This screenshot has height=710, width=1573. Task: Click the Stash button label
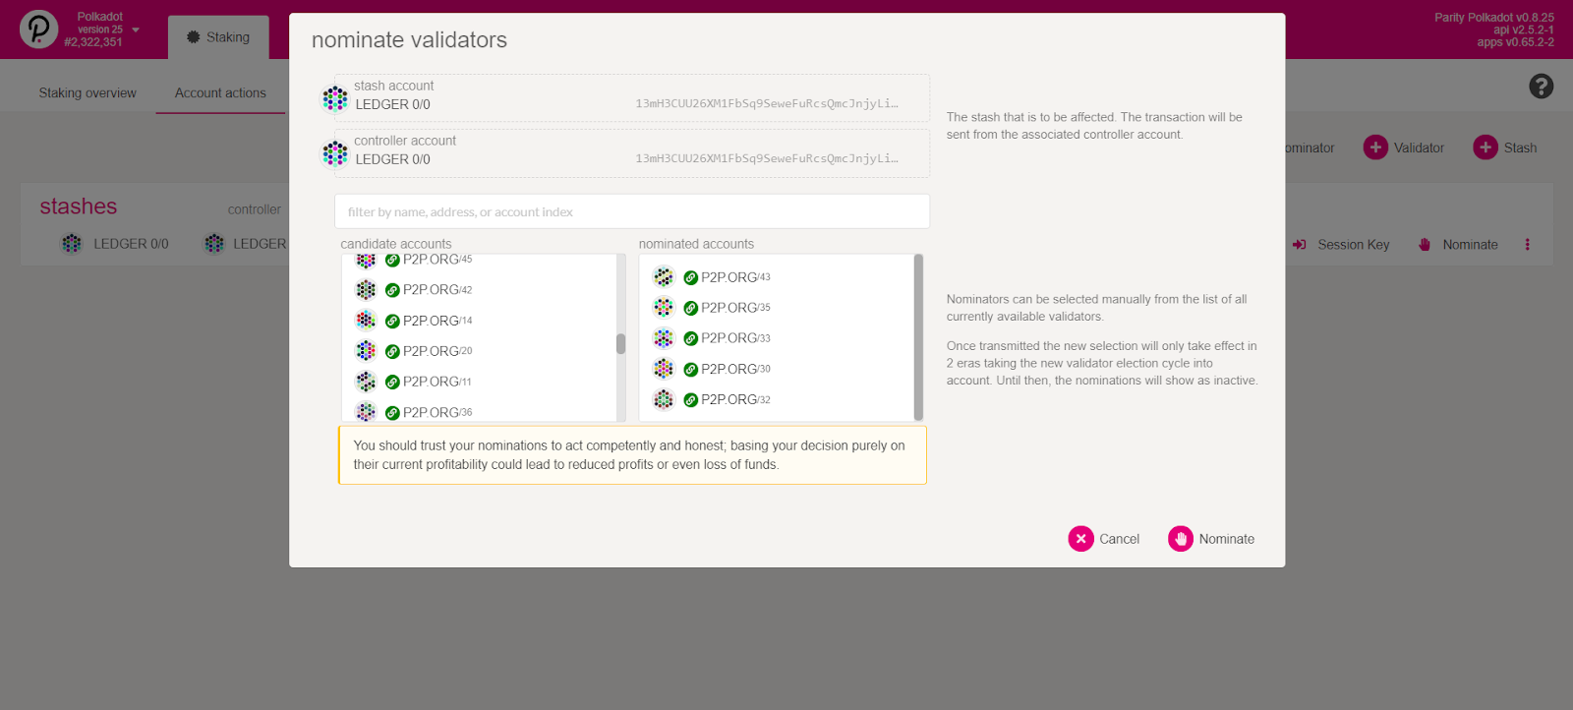coord(1520,148)
